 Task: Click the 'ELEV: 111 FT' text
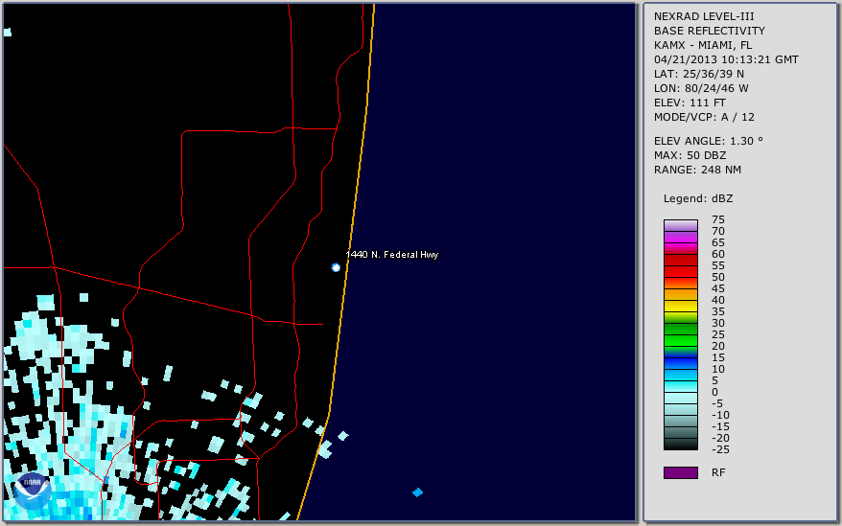point(690,103)
